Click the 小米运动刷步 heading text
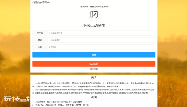Screen dimensions: 187x107 pos(94,26)
